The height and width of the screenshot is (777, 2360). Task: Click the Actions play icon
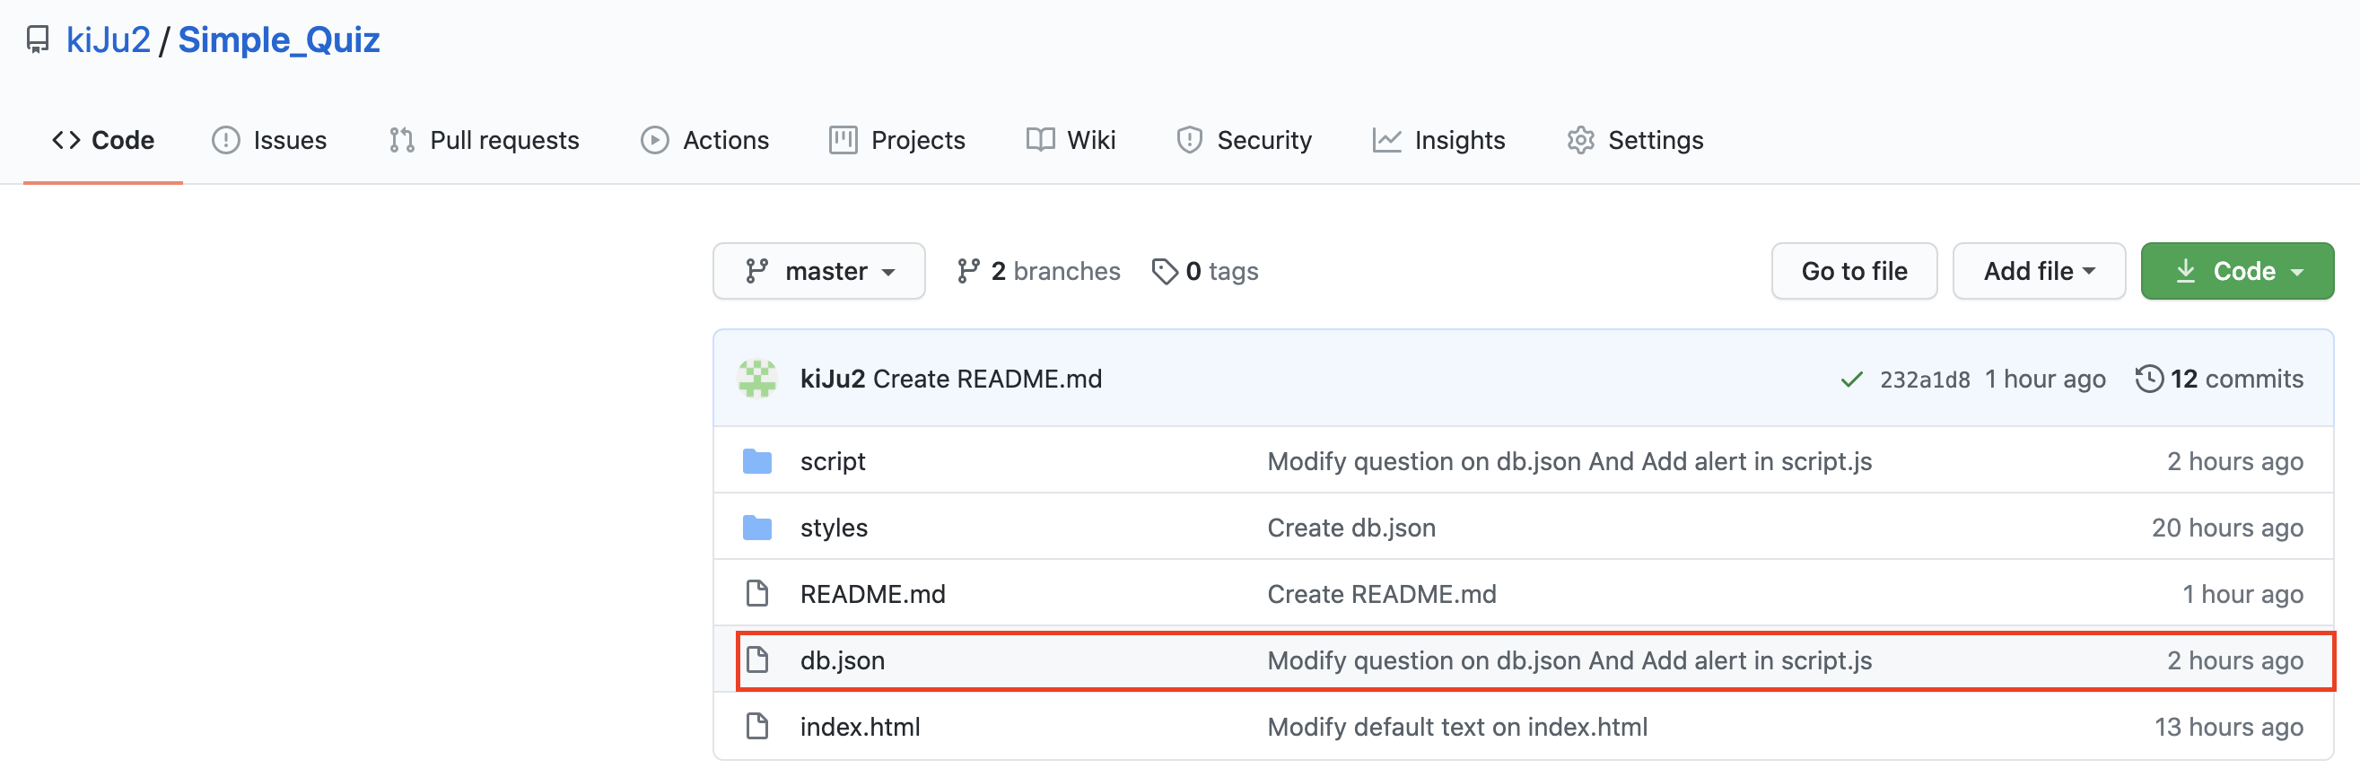(654, 140)
